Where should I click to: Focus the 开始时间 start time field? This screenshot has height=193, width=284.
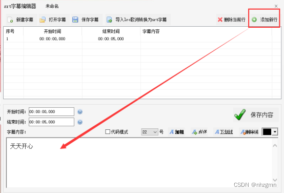pos(51,111)
